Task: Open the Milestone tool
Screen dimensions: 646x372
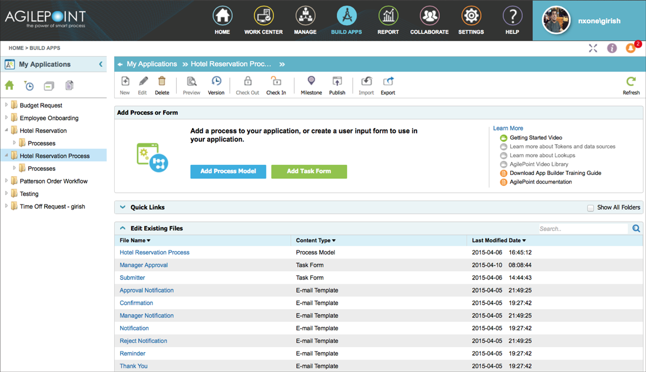Action: (x=311, y=85)
